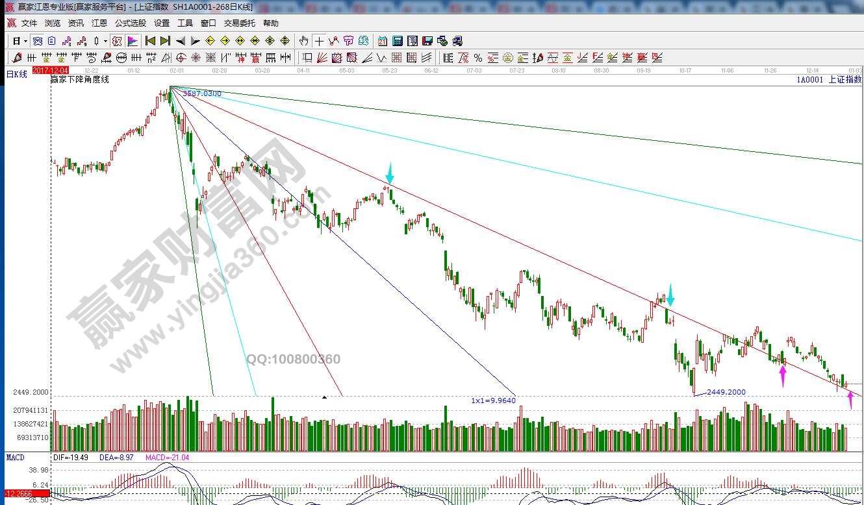
Task: Select the crosshair cursor tool
Action: pyautogui.click(x=320, y=41)
